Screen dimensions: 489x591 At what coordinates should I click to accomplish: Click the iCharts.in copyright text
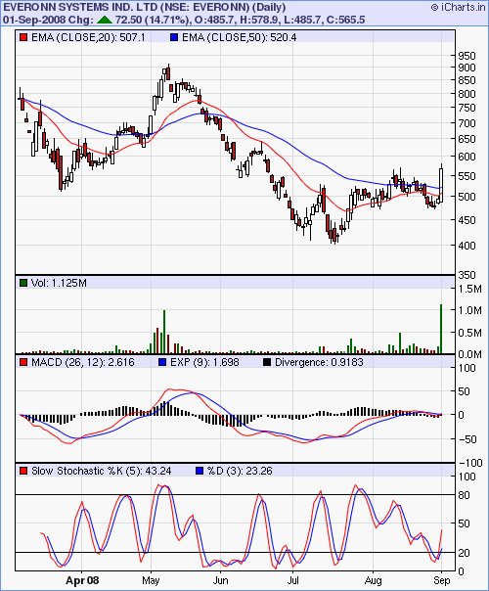tap(458, 7)
